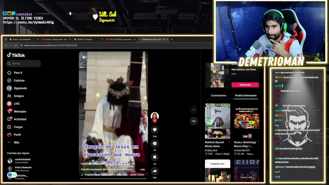This screenshot has width=329, height=185.
Task: Open the 'Uncharted 1 core' video thumbnail
Action: click(217, 171)
